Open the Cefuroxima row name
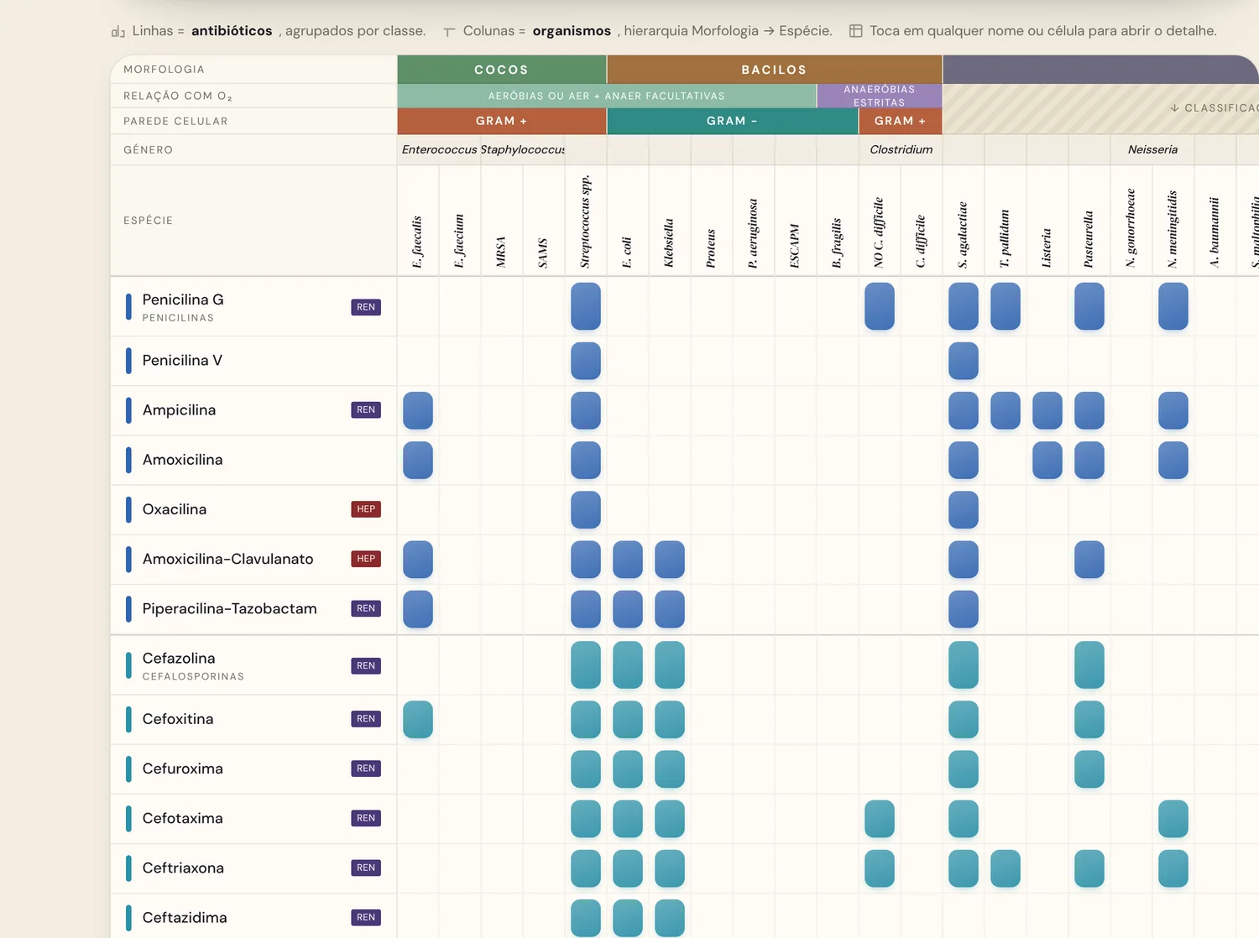Image resolution: width=1259 pixels, height=938 pixels. coord(183,769)
